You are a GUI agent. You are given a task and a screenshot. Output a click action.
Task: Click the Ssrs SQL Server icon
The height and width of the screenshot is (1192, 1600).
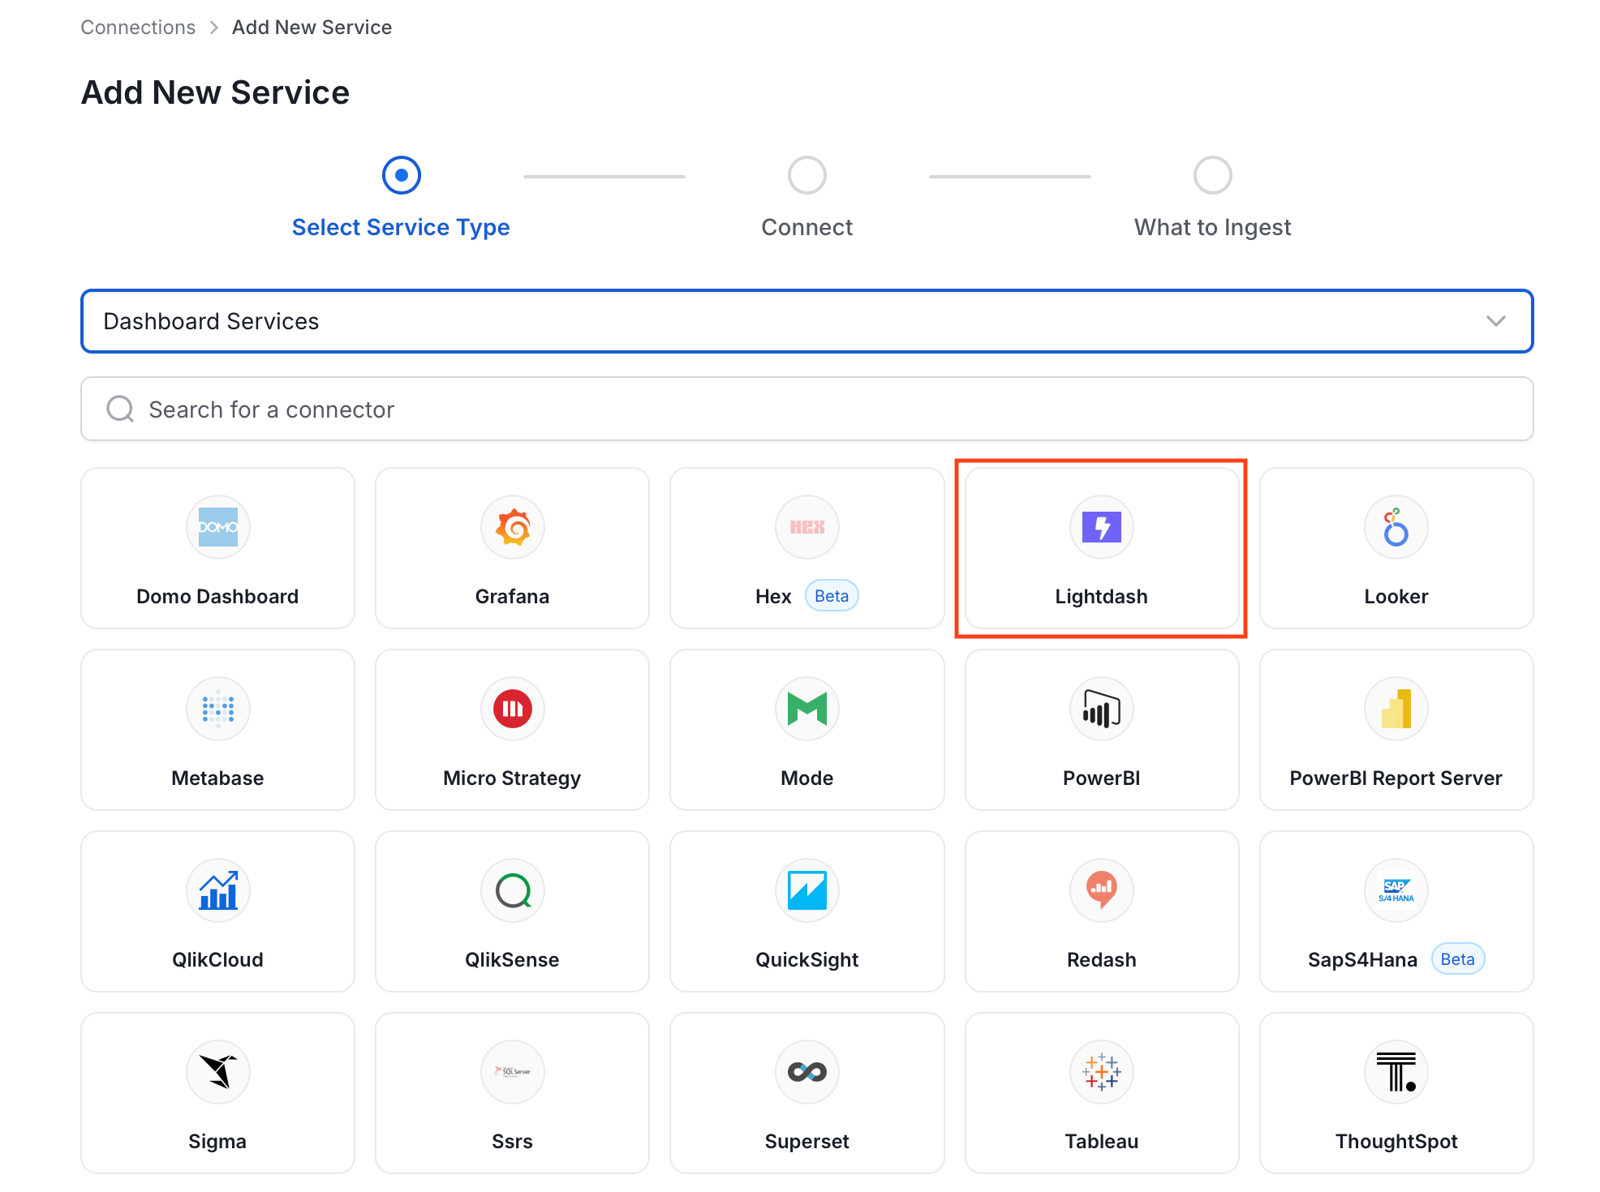tap(513, 1072)
